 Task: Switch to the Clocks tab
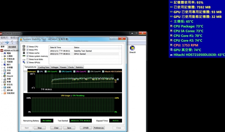point(71,67)
